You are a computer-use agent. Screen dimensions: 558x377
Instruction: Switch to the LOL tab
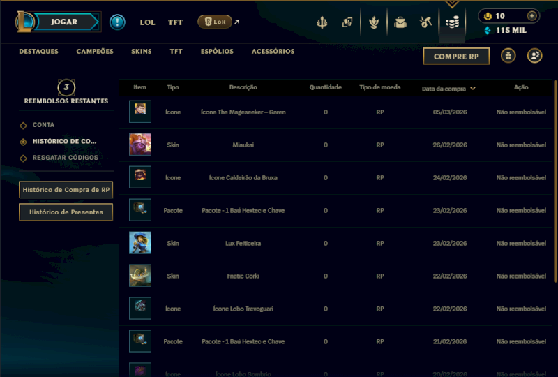coord(147,22)
